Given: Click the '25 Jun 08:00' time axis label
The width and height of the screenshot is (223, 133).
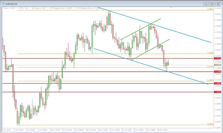Looking at the screenshot, I should (x=151, y=130).
